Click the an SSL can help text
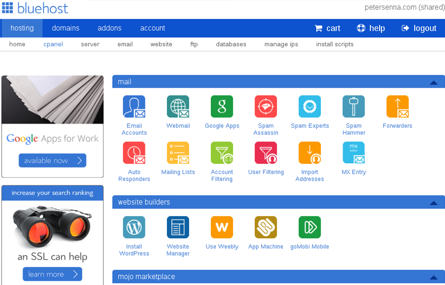 tap(53, 256)
